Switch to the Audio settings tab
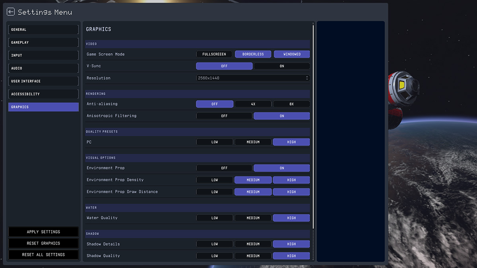Image resolution: width=477 pixels, height=268 pixels. (43, 68)
